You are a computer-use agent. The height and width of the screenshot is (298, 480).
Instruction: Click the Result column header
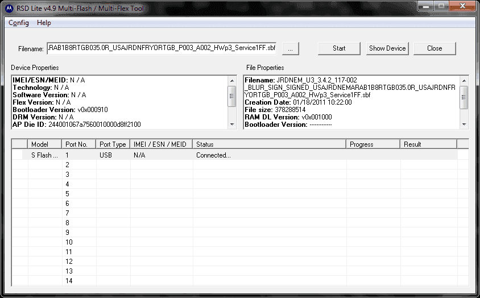429,144
